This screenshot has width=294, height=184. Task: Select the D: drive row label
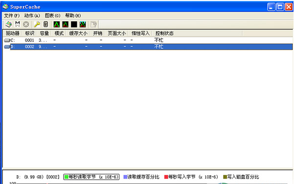[x=13, y=46]
